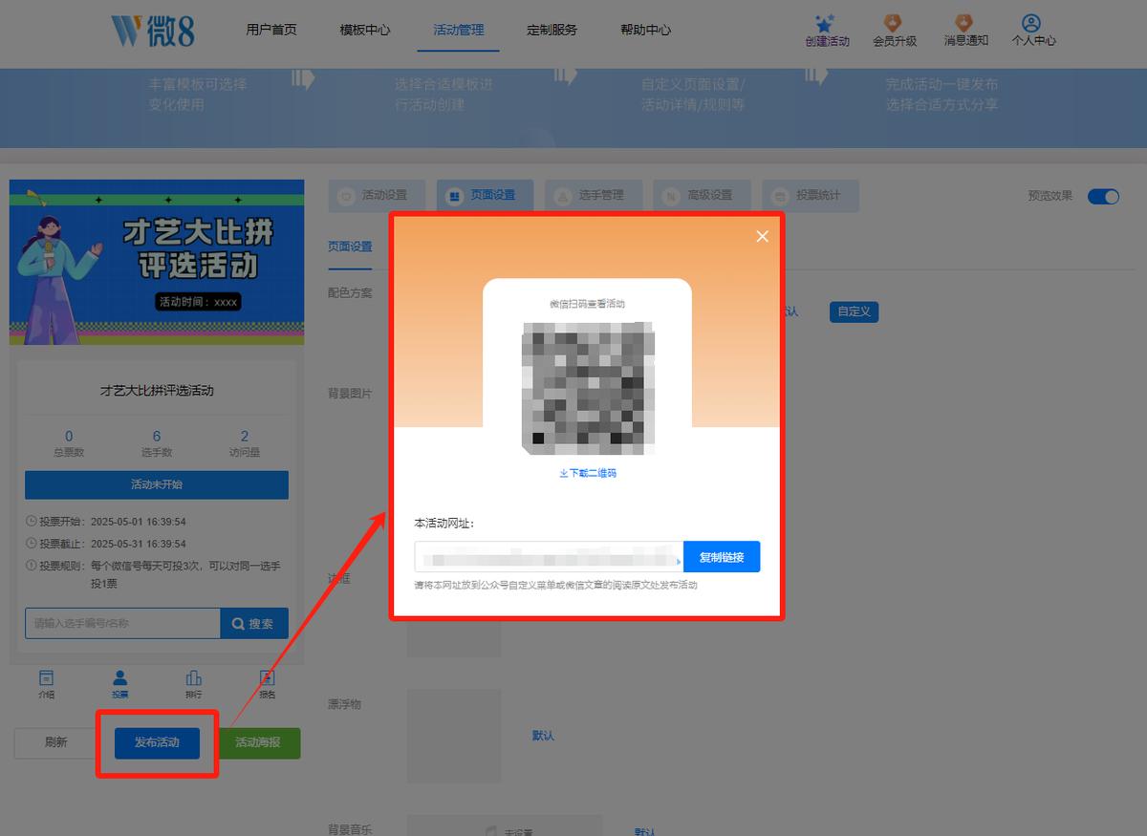The width and height of the screenshot is (1147, 836).
Task: Open 创建活动 from the top bar
Action: (827, 31)
